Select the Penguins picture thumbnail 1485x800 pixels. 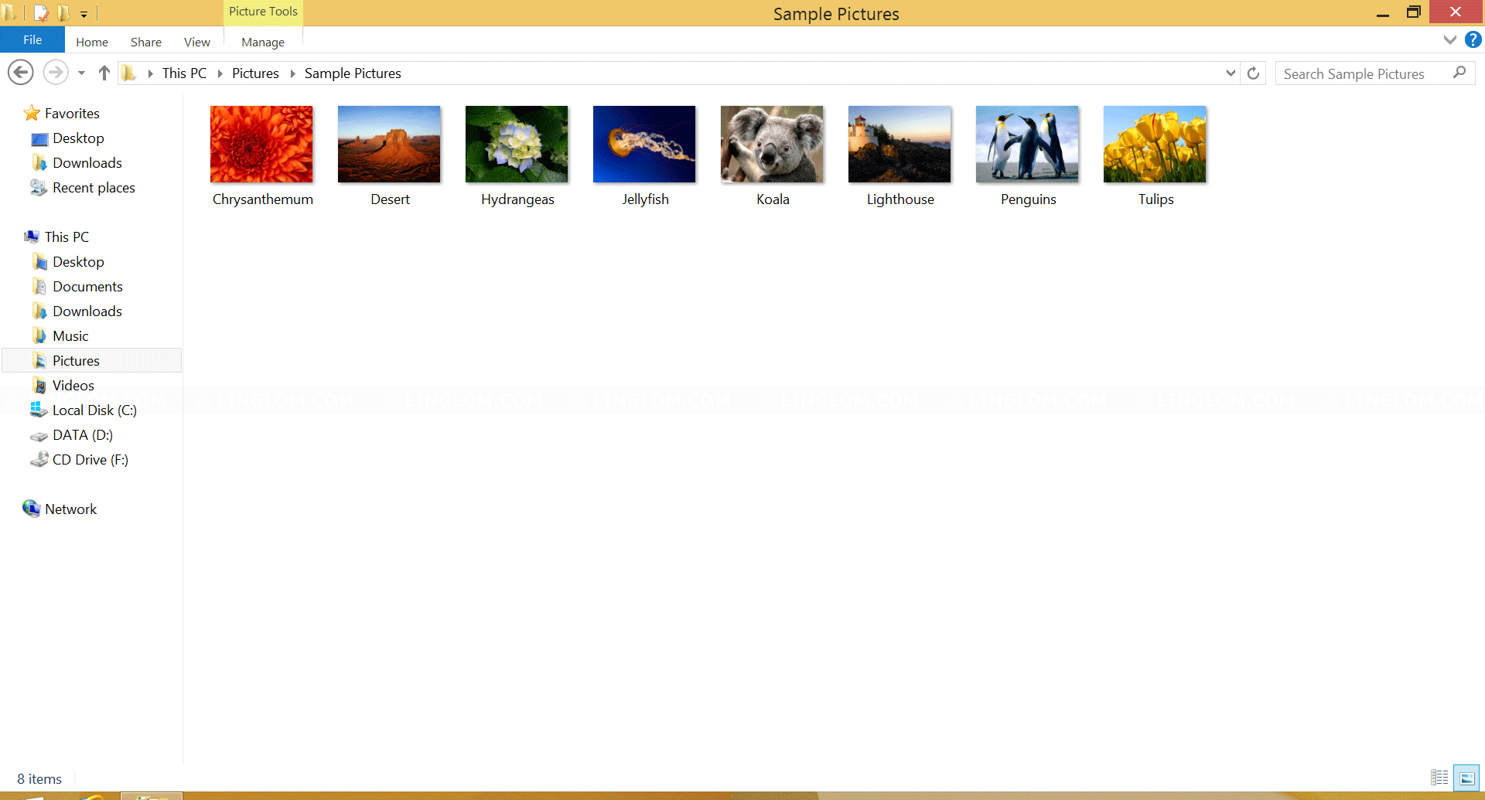1027,144
